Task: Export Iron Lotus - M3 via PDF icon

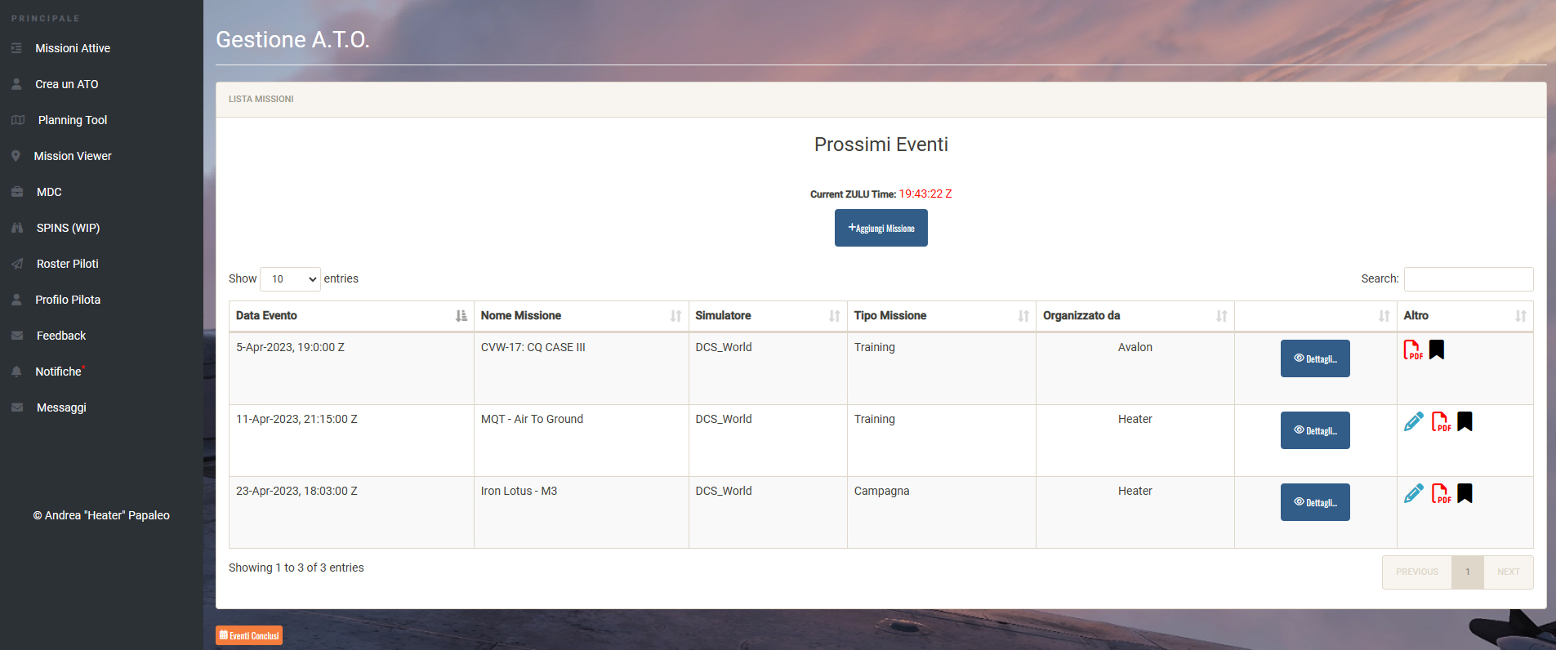Action: [x=1441, y=493]
